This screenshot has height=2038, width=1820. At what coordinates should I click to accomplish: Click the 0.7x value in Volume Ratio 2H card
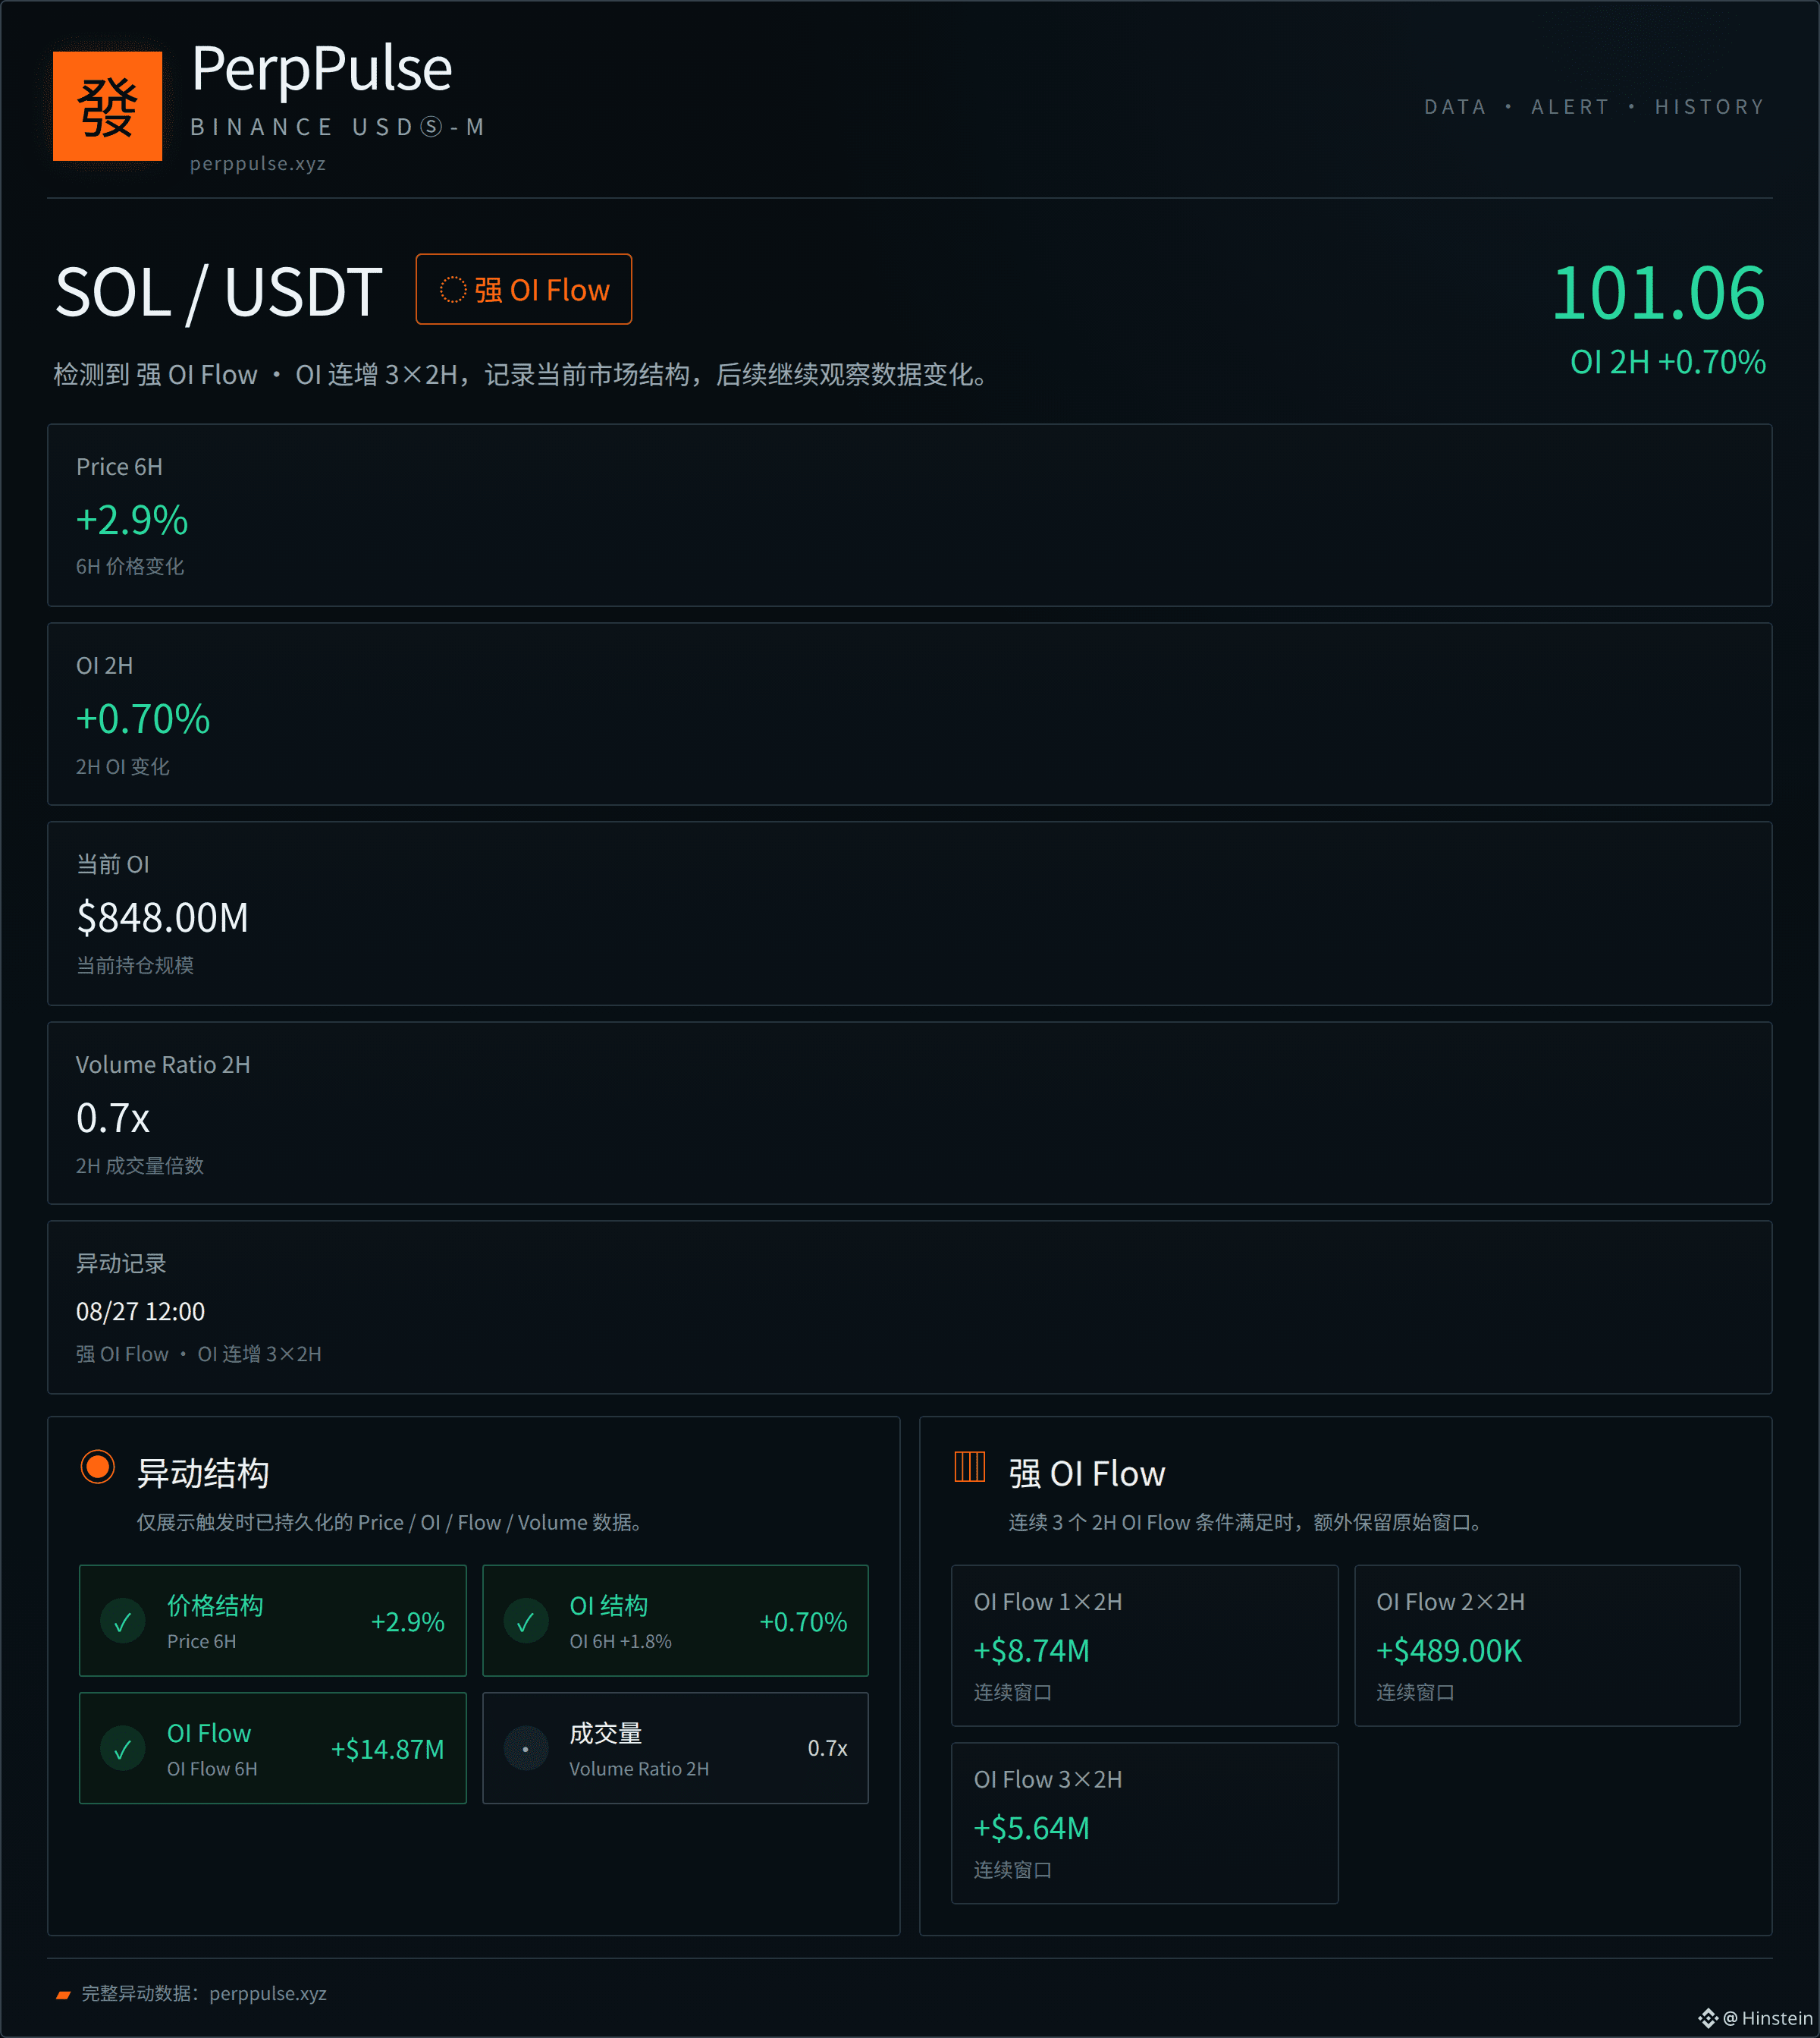(x=113, y=1118)
